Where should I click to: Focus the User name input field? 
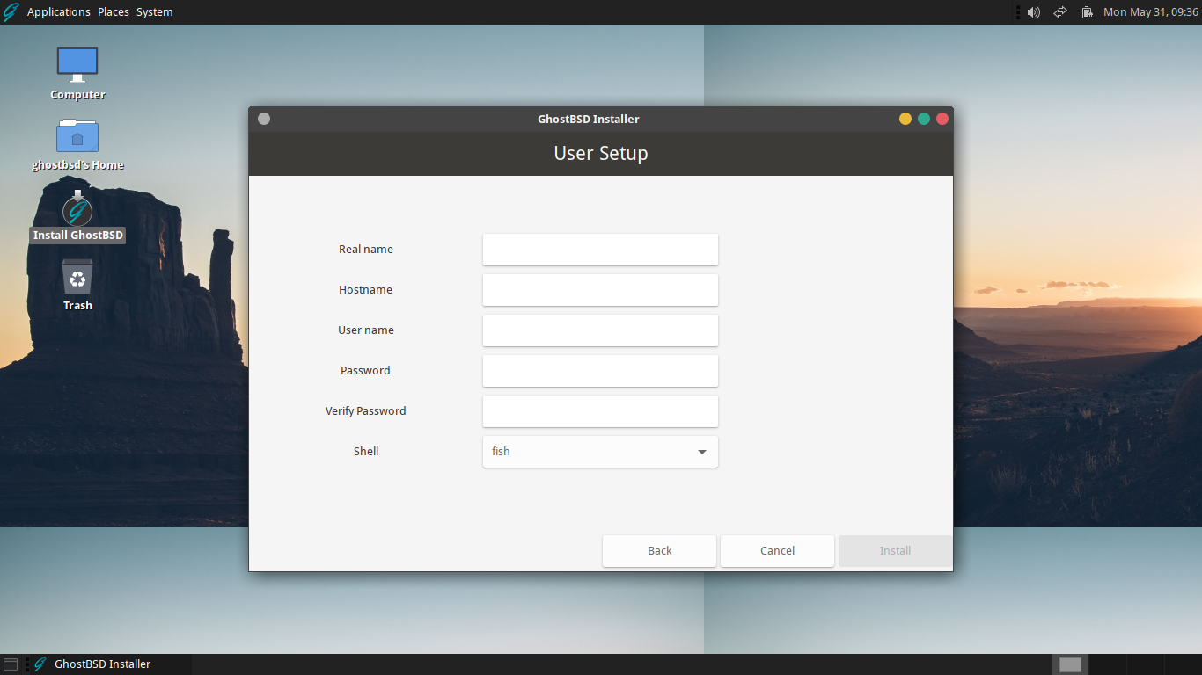click(x=600, y=330)
